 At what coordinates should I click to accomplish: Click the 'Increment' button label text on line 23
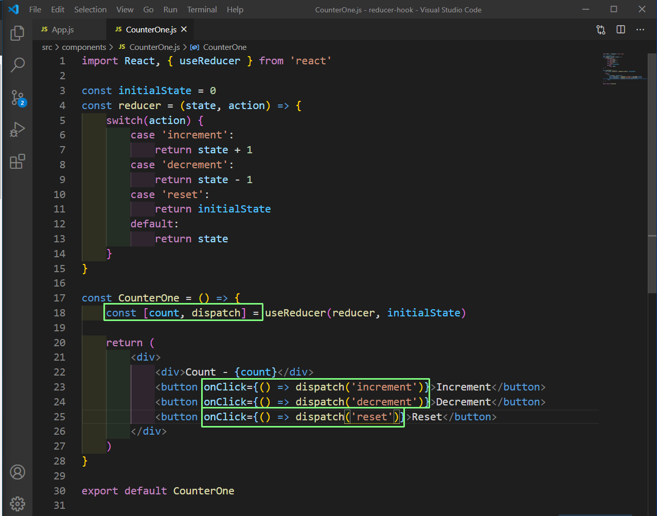pos(464,387)
